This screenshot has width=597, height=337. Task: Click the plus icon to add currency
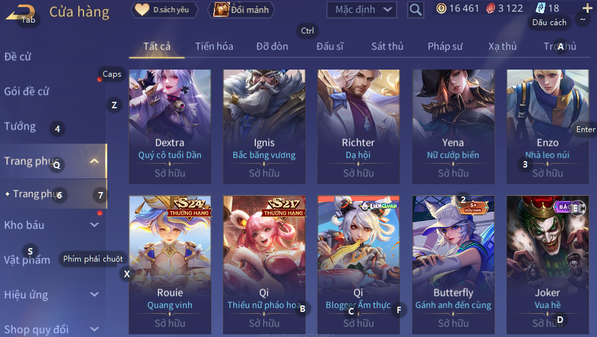(587, 8)
